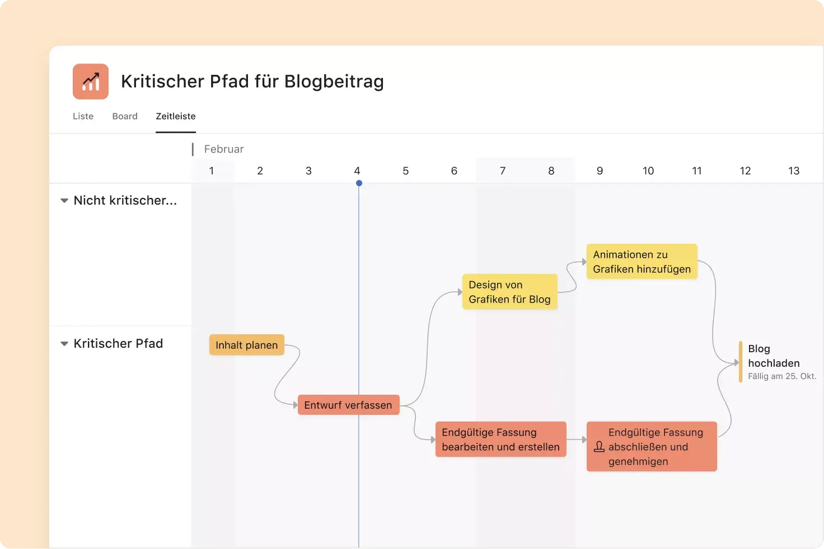
Task: Click the approval stamp icon on final task
Action: [599, 447]
